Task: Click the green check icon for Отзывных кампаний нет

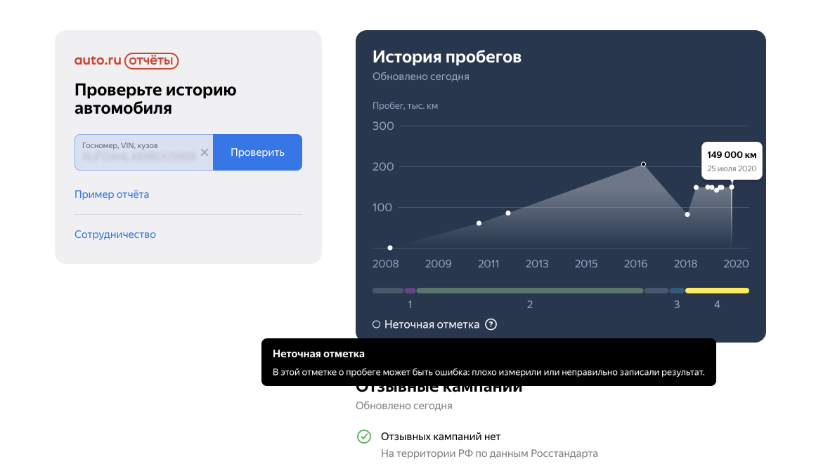Action: 364,437
